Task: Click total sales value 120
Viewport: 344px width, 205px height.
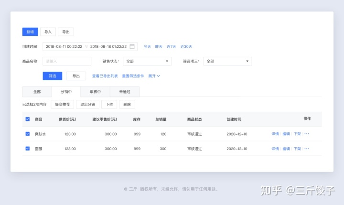Action: coord(163,134)
